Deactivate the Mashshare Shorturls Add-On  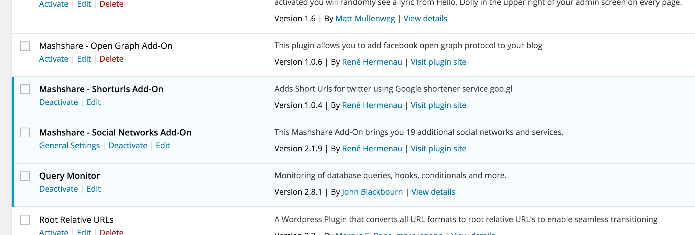click(x=59, y=102)
